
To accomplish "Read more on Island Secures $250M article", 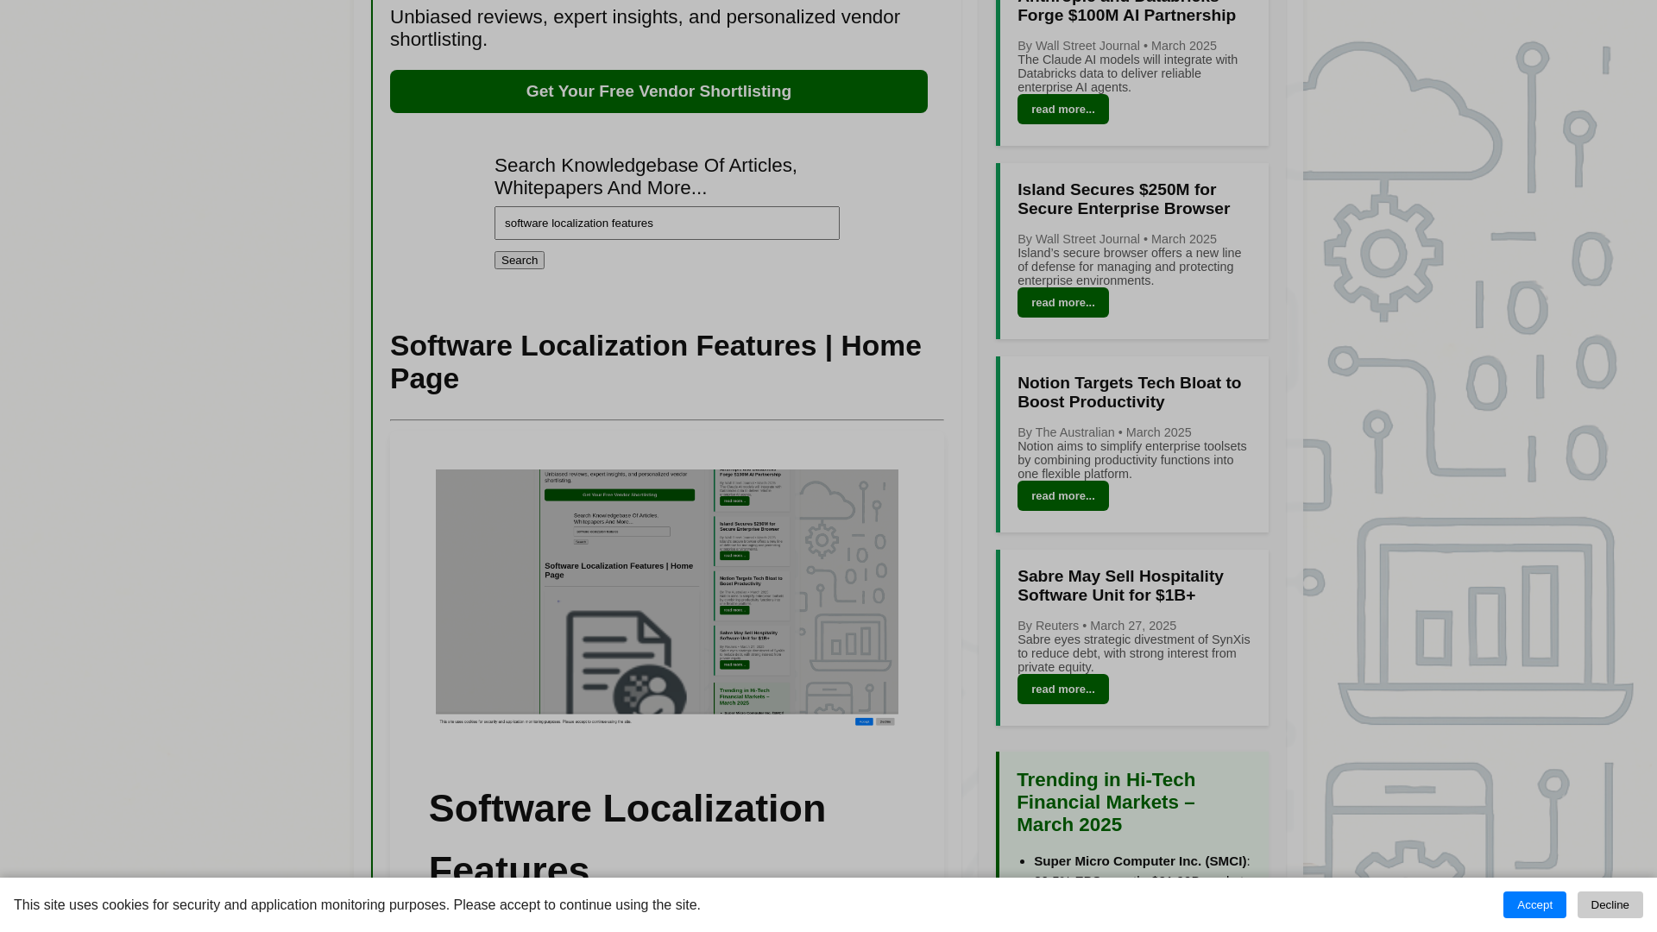I will [x=1062, y=303].
